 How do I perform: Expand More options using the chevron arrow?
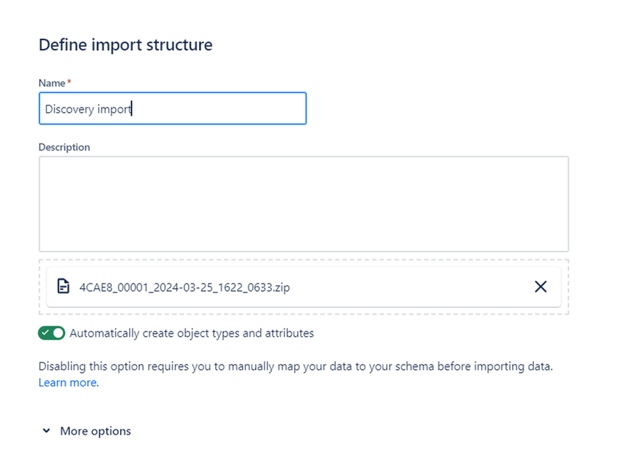click(46, 431)
